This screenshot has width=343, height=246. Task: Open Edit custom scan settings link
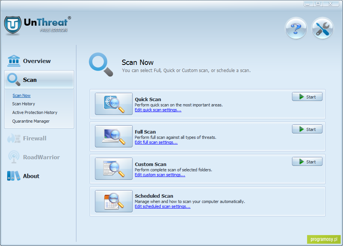click(x=160, y=175)
